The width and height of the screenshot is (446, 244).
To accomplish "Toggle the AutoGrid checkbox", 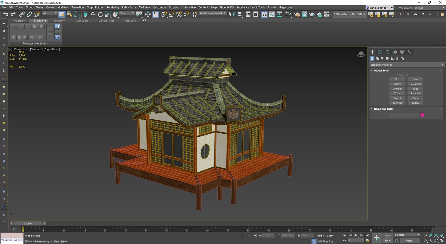I will click(x=397, y=75).
